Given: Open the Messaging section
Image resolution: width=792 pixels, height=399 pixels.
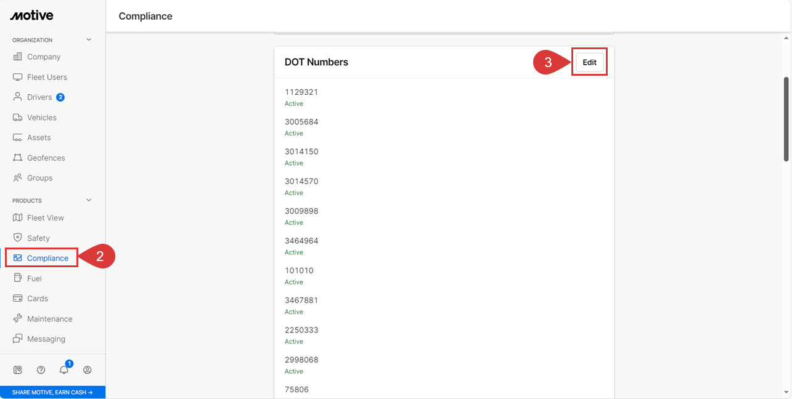Looking at the screenshot, I should [x=47, y=339].
